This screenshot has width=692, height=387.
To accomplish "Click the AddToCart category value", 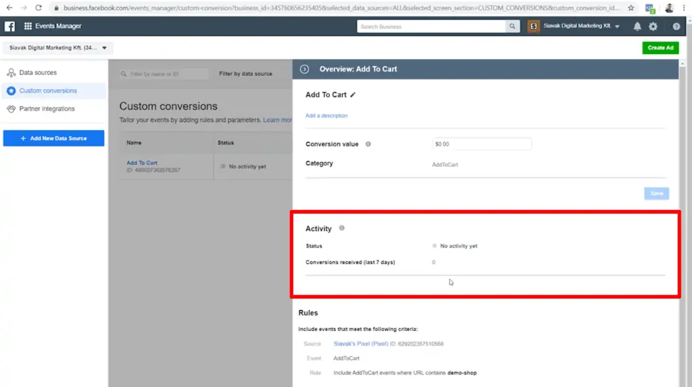I will (x=445, y=165).
